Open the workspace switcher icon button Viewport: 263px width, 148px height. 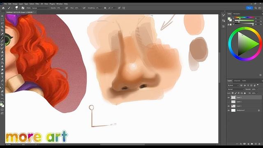(x=260, y=8)
